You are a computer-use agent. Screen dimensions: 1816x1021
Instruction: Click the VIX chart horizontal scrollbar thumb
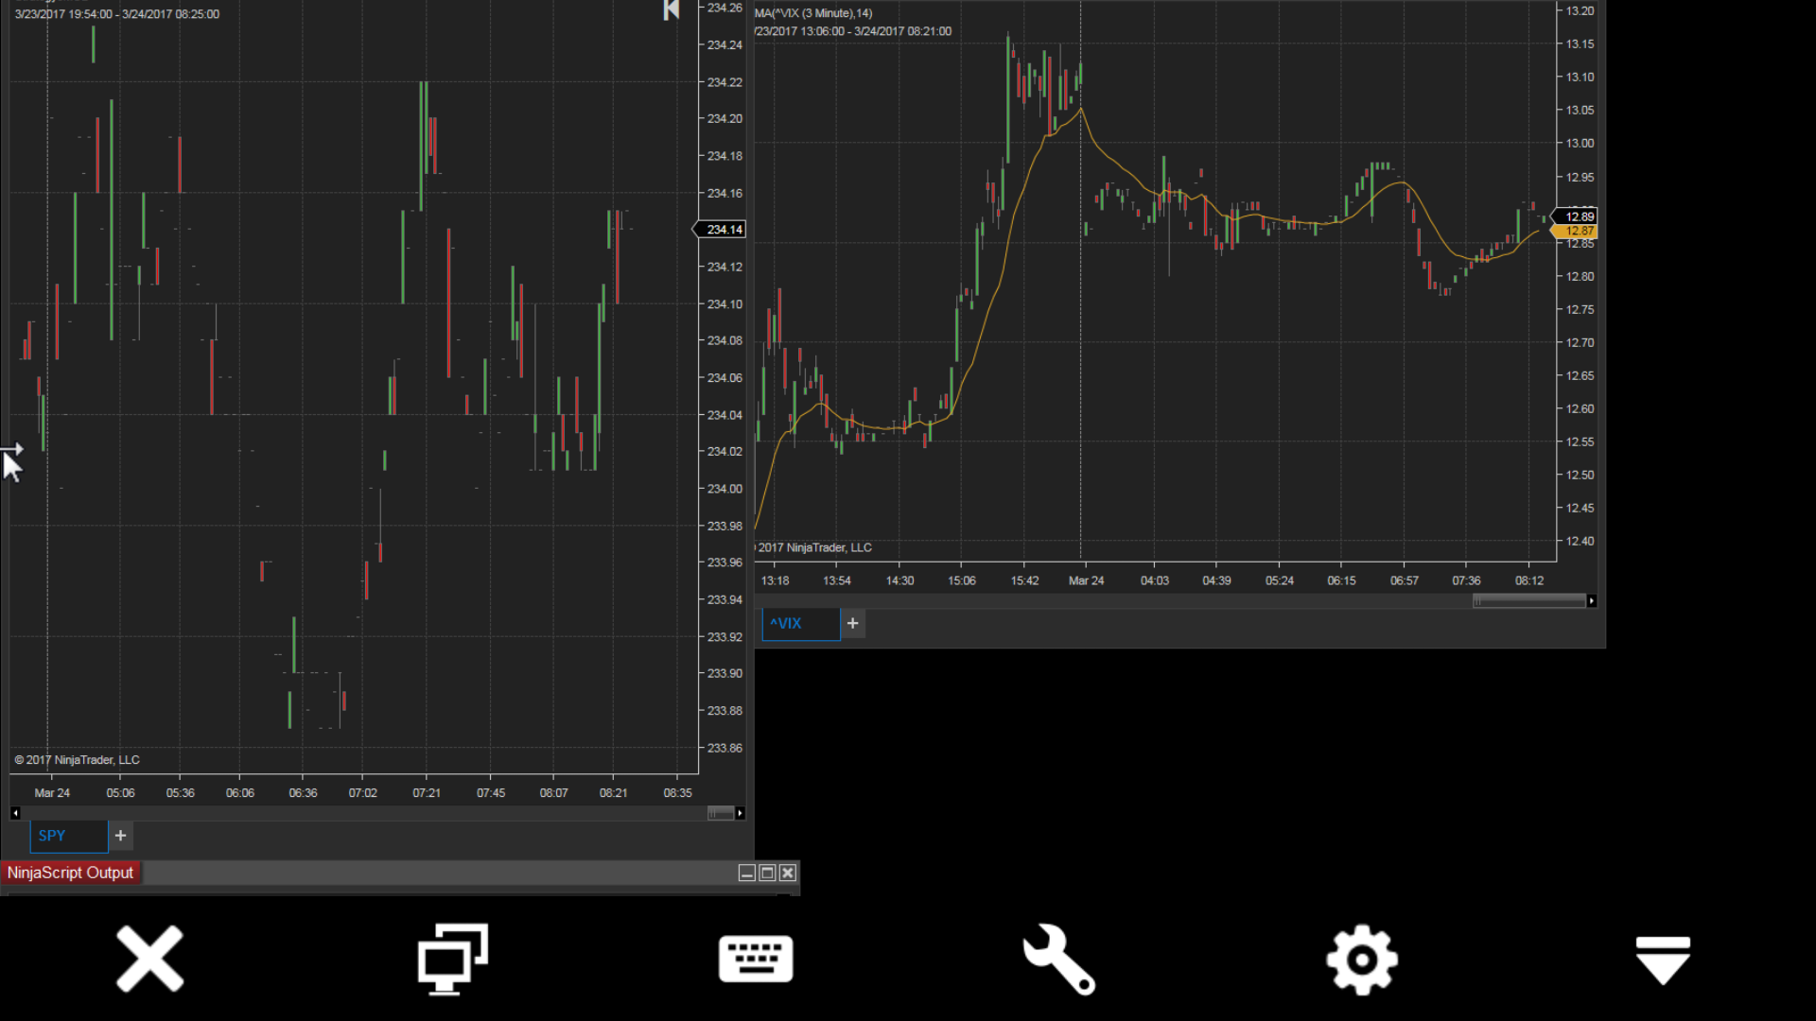1528,601
